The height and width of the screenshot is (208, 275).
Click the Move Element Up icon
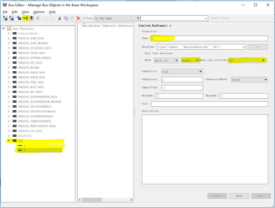coord(32,18)
